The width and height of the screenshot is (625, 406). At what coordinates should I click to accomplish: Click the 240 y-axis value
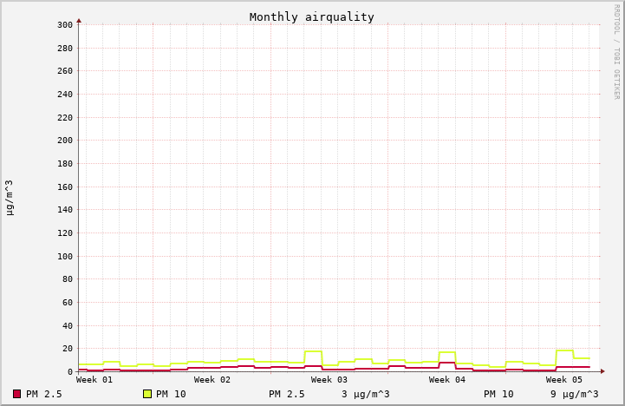(65, 95)
